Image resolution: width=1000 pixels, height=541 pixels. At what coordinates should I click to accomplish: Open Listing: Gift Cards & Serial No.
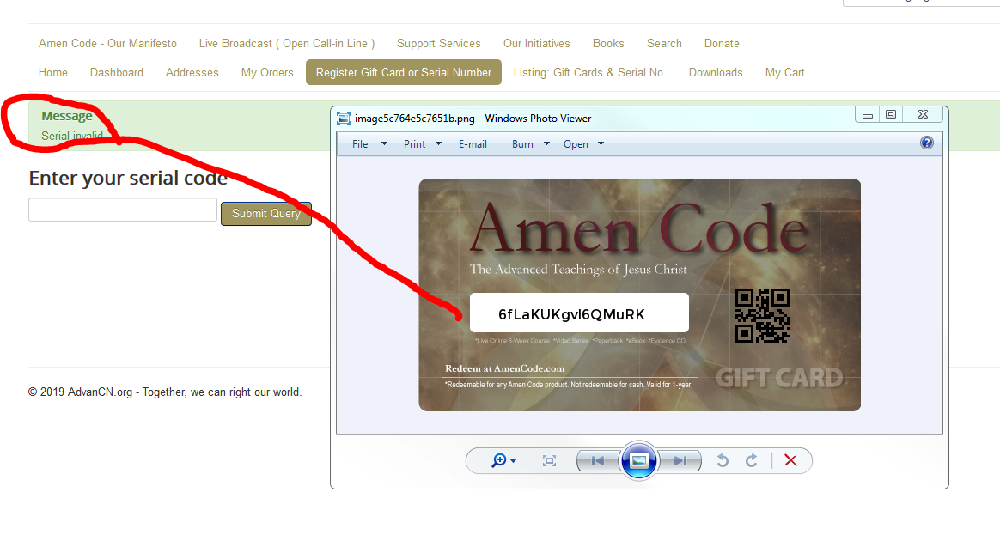(x=590, y=73)
